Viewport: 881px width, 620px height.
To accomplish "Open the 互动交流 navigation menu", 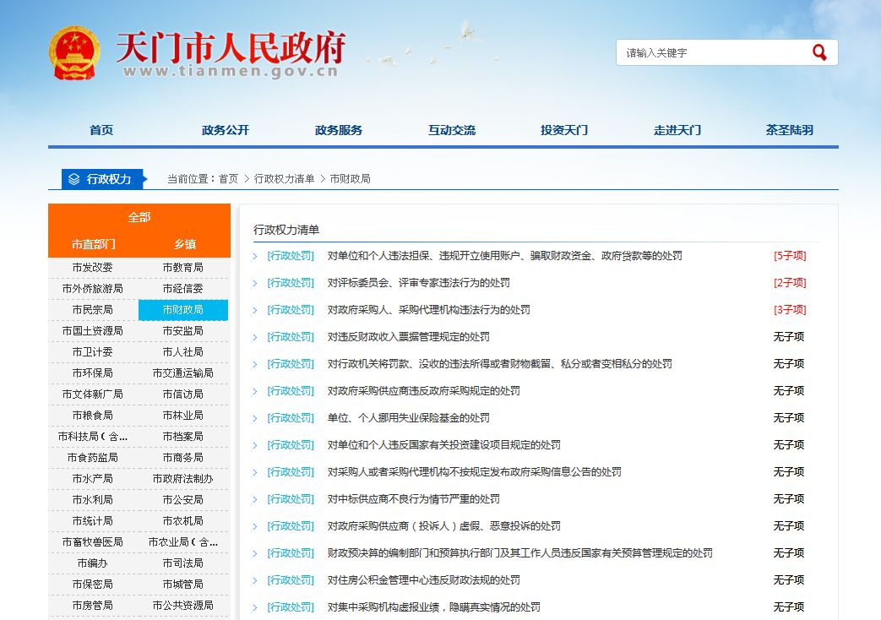I will pos(451,130).
